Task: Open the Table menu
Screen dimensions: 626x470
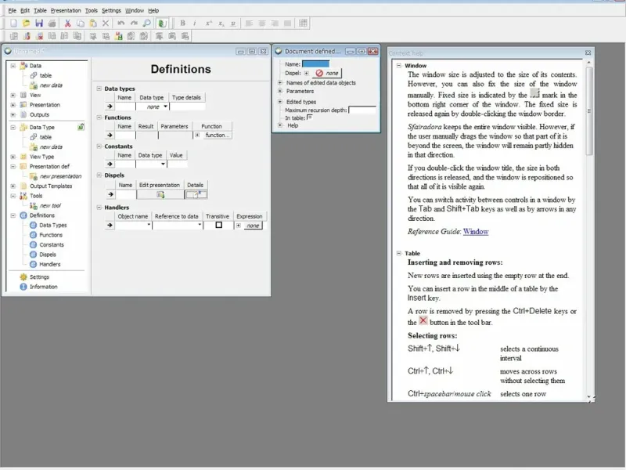Action: coord(40,10)
